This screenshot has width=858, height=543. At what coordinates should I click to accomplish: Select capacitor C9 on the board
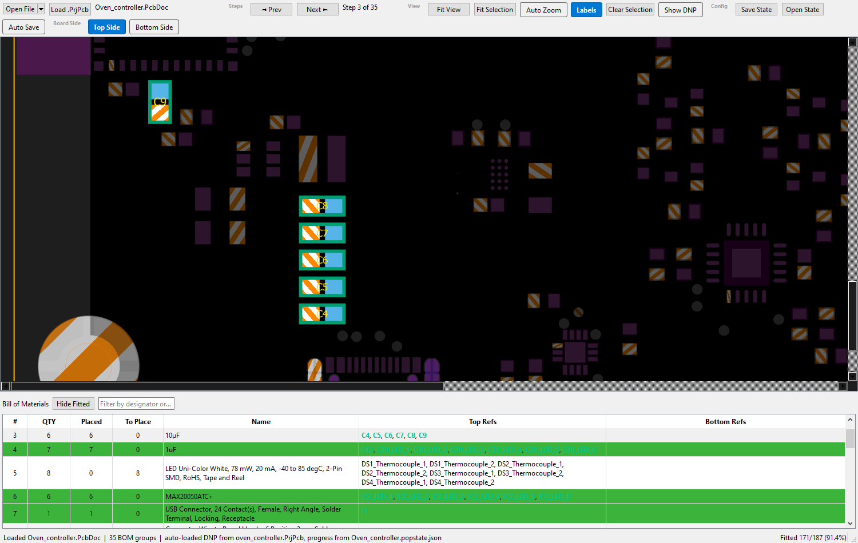(x=160, y=102)
